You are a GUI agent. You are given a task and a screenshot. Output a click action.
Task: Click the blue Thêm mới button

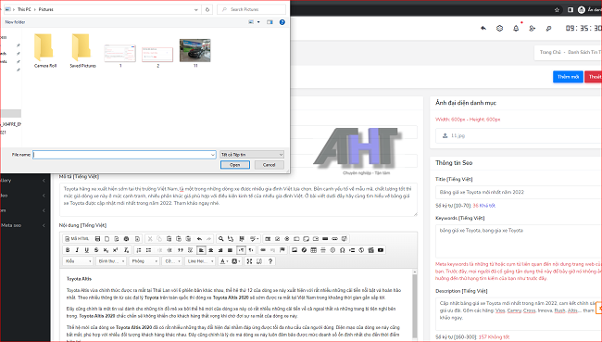568,77
